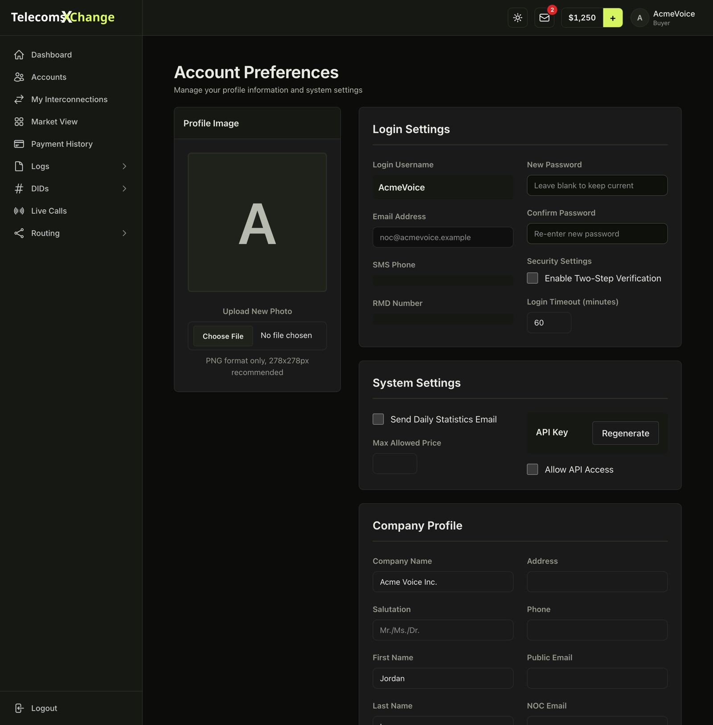The width and height of the screenshot is (713, 725).
Task: Click the SMS Phone field
Action: pos(443,281)
